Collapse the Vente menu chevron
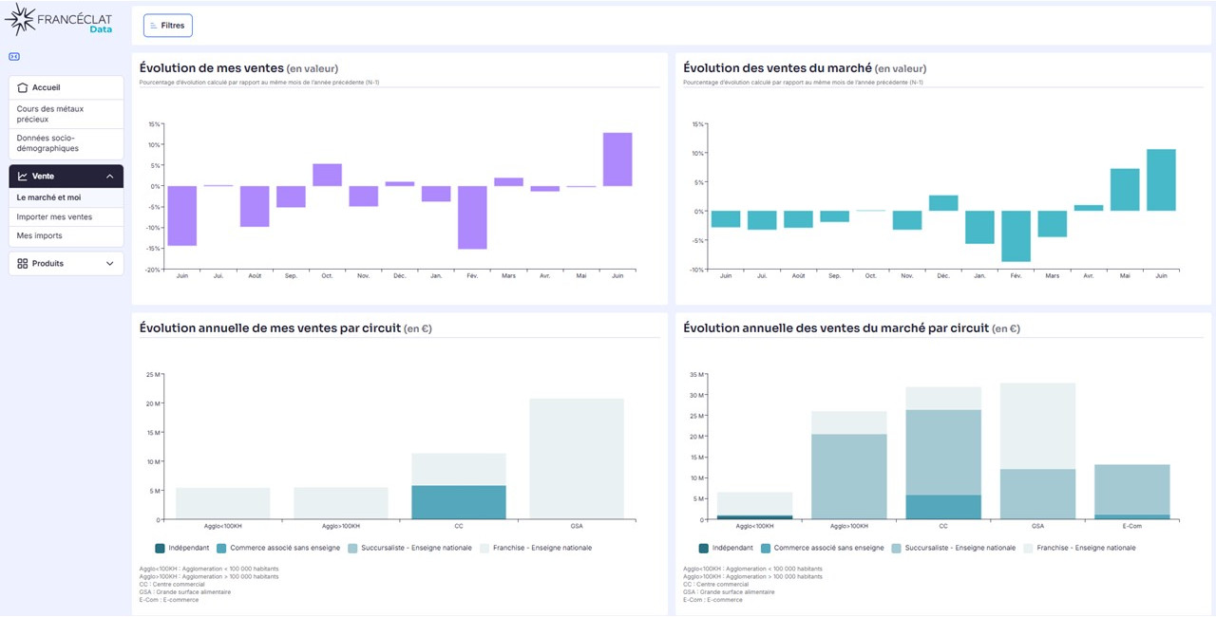Viewport: 1216px width, 617px height. click(109, 177)
